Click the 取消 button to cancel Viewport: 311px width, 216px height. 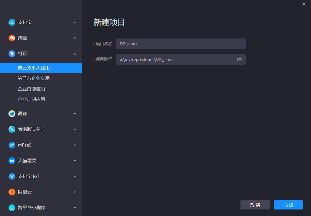pyautogui.click(x=255, y=205)
